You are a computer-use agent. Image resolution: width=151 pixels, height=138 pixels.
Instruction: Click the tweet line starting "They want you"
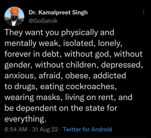(59, 33)
